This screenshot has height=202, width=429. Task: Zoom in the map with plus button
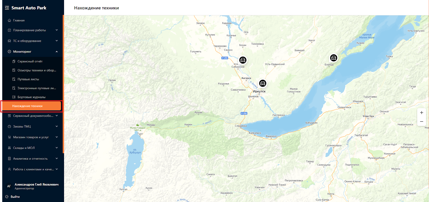[x=421, y=113]
